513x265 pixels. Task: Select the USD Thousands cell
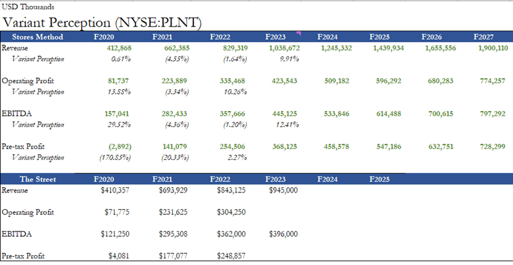[28, 7]
